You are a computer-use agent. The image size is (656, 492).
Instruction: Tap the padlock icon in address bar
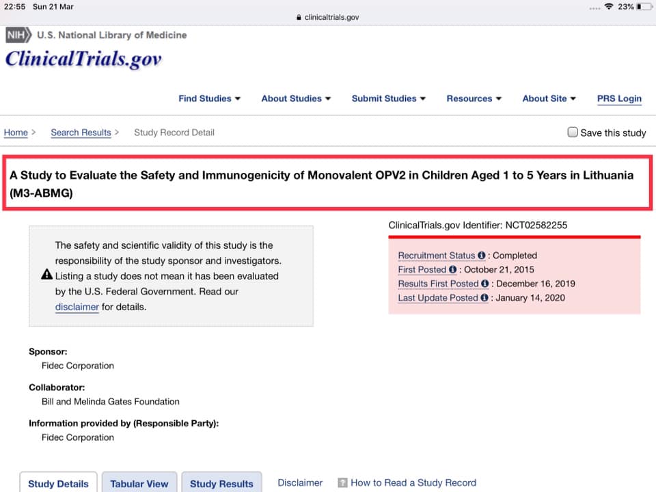[x=299, y=17]
